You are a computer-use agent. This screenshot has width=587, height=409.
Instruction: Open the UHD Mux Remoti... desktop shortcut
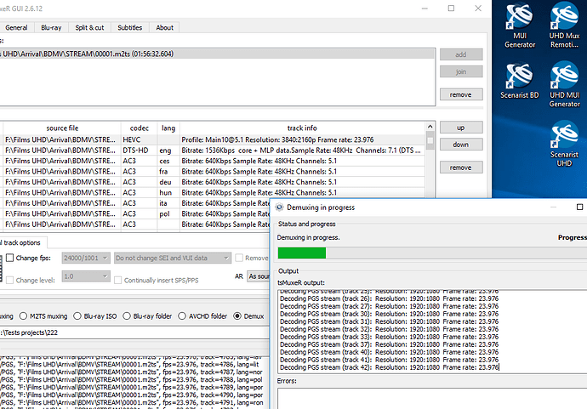click(564, 26)
